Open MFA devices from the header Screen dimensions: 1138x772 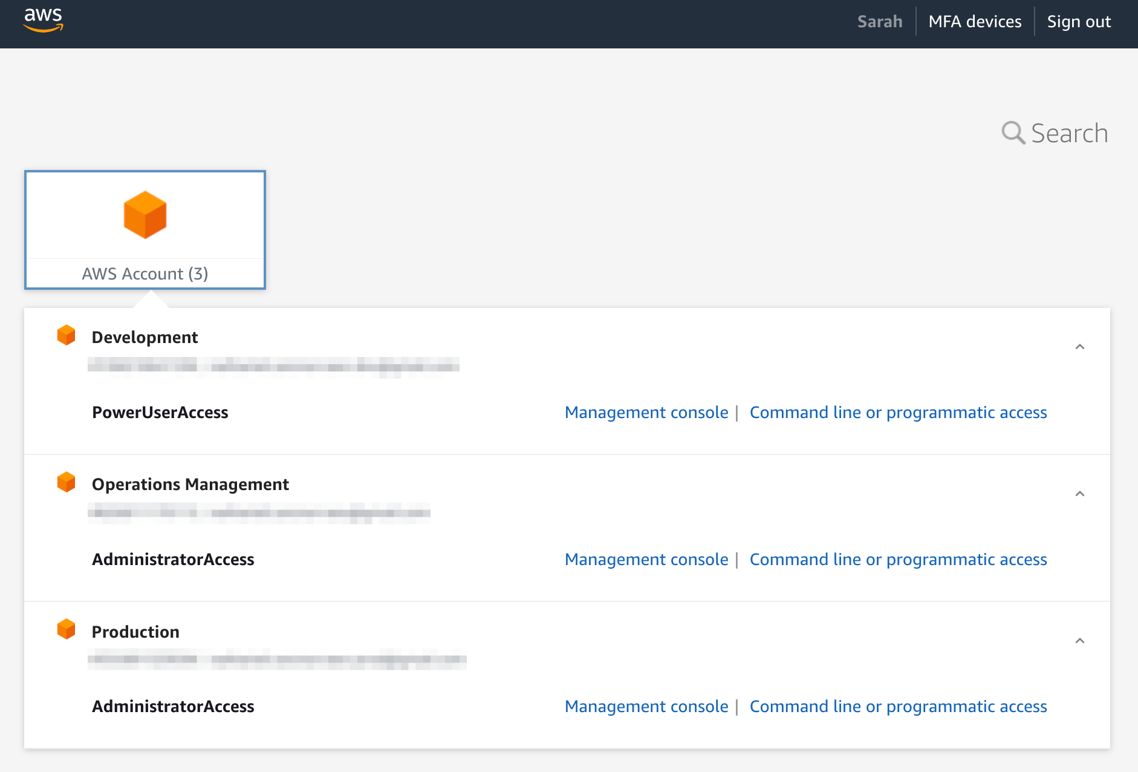[x=975, y=22]
